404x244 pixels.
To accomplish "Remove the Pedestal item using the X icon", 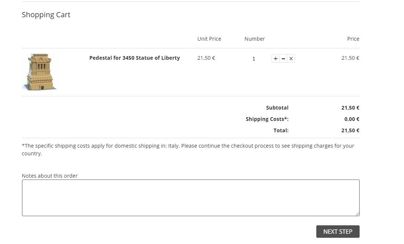I will coord(291,59).
